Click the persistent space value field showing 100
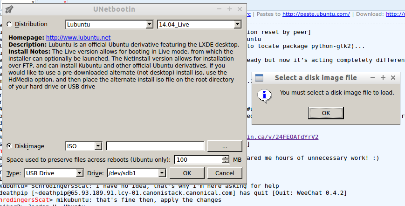Viewport: 405px width, 206px height. click(198, 160)
